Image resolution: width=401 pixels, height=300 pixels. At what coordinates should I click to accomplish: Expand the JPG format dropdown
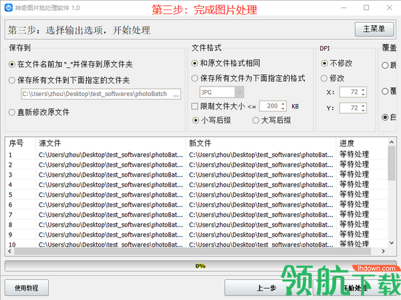pyautogui.click(x=239, y=93)
